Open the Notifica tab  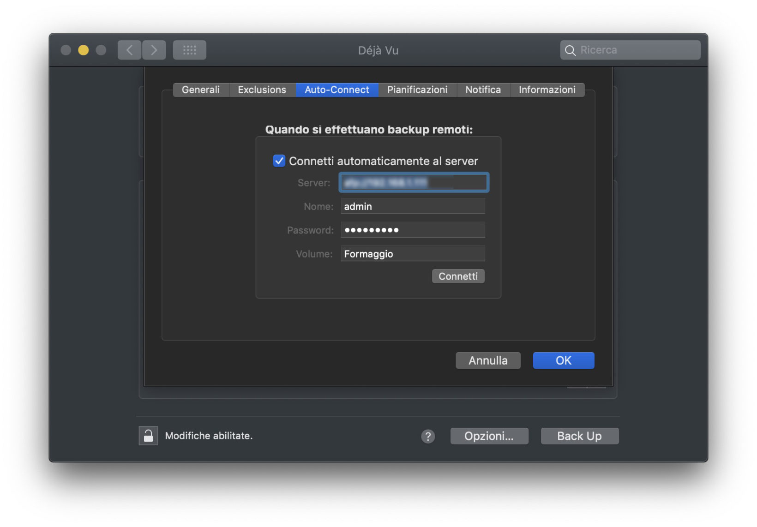coord(483,90)
